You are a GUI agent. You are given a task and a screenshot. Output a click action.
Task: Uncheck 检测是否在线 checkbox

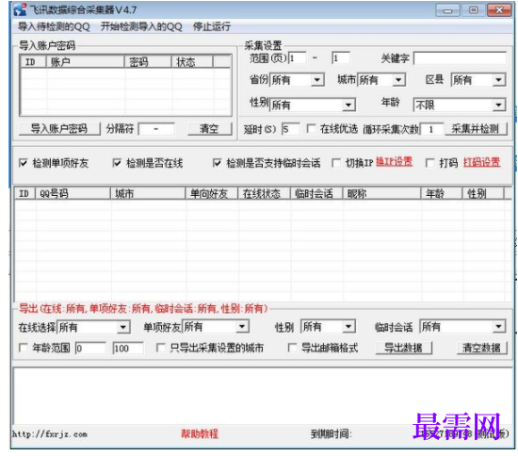tap(117, 163)
